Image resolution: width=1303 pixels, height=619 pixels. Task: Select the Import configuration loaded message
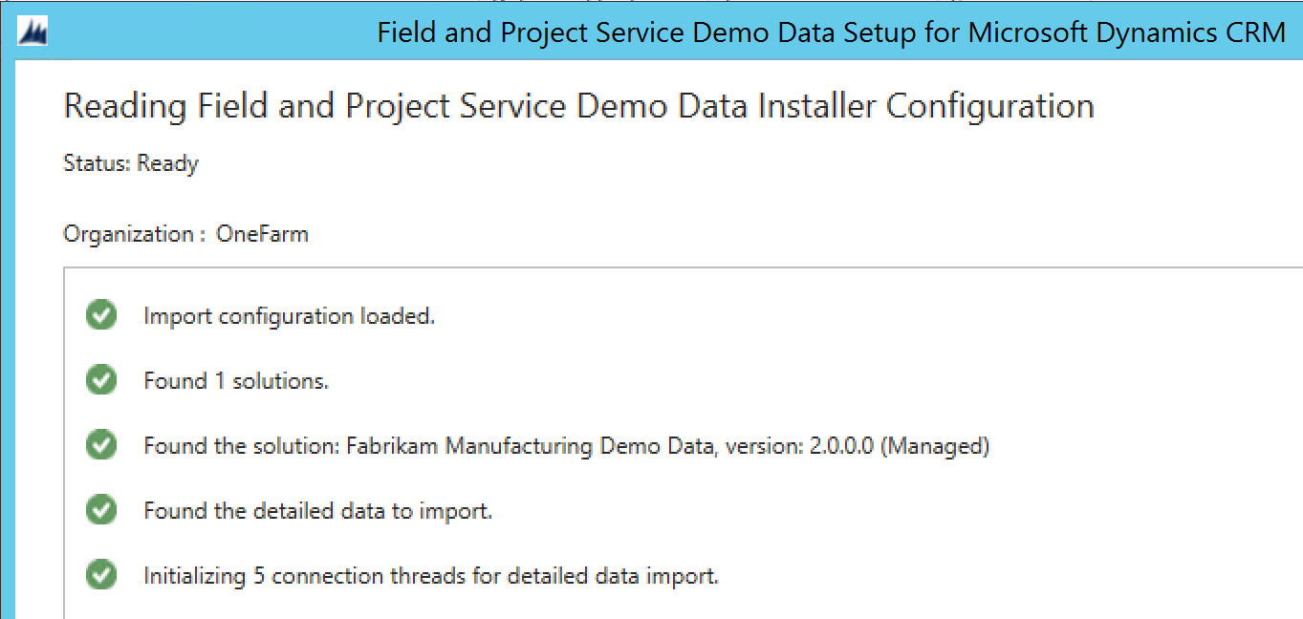coord(289,316)
